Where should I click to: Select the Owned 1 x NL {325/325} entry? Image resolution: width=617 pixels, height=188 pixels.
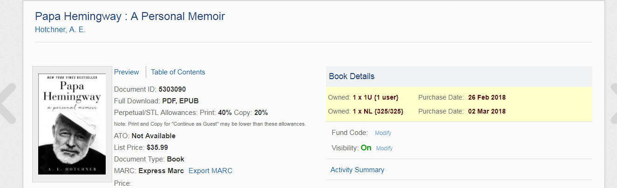tap(366, 111)
